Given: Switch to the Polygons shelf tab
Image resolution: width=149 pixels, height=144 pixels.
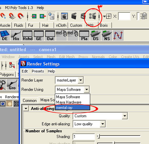Looking at the screenshot, I should [x=7, y=75].
